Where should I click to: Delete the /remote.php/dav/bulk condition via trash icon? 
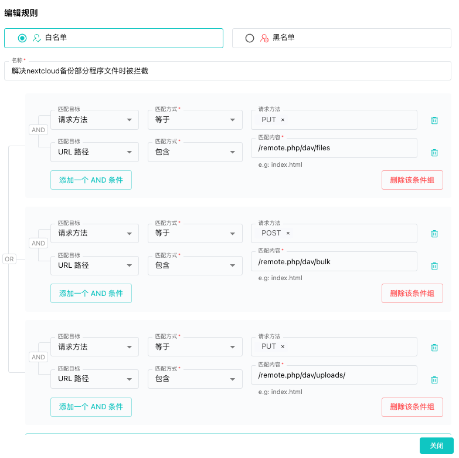(x=434, y=266)
